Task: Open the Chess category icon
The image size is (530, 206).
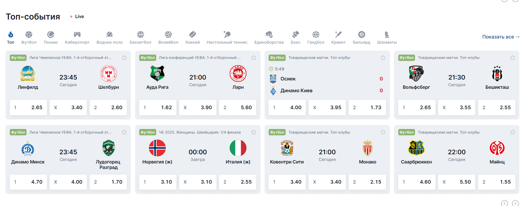Action: [x=387, y=35]
